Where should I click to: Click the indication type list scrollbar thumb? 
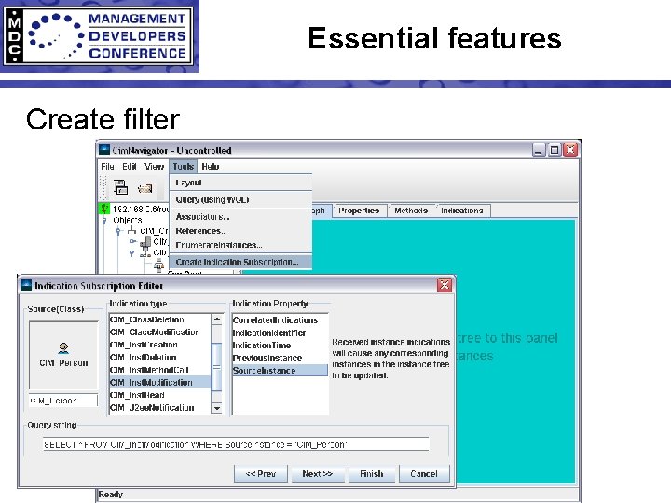pyautogui.click(x=217, y=367)
